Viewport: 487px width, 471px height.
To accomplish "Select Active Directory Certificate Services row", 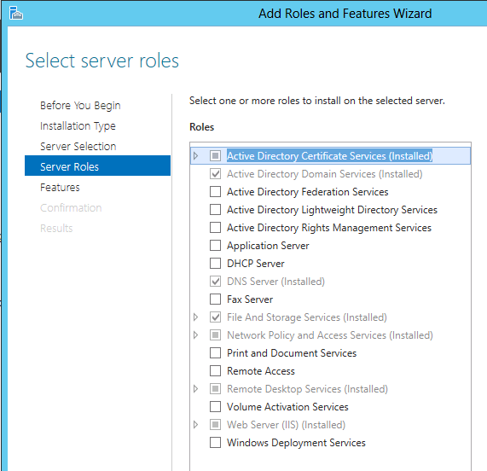I will point(330,155).
